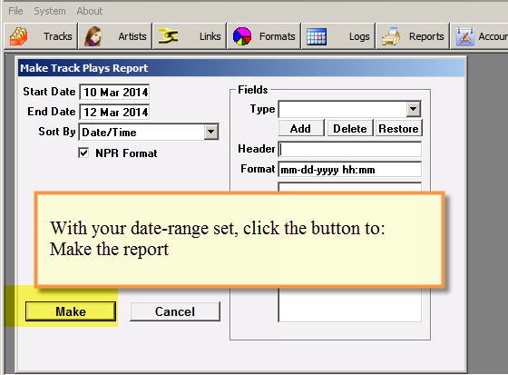Open Tracks via the card box icon
The image size is (508, 375).
pyautogui.click(x=18, y=36)
